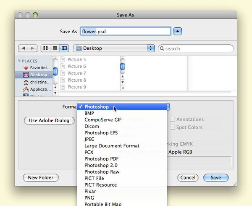Choose JPEG from the format list
Viewport: 252px width, 206px height.
[x=89, y=139]
